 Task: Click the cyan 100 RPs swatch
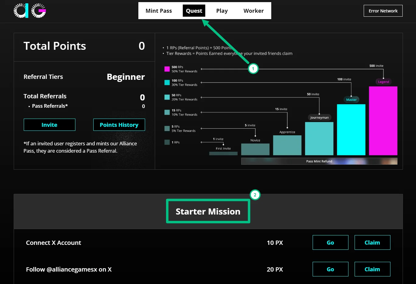coord(167,82)
